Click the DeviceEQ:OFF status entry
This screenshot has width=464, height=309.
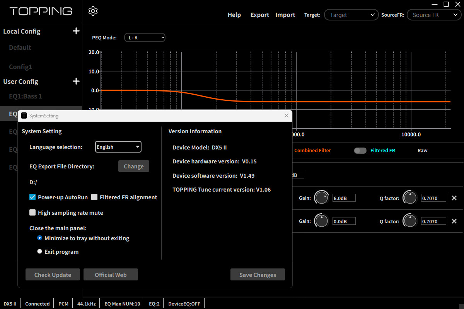tap(184, 304)
